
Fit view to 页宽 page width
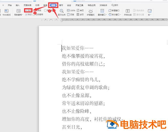click(x=70, y=15)
